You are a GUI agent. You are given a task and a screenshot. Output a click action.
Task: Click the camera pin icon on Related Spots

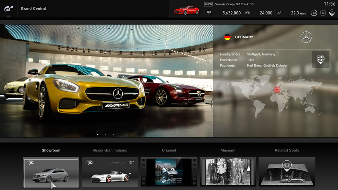[x=286, y=165]
